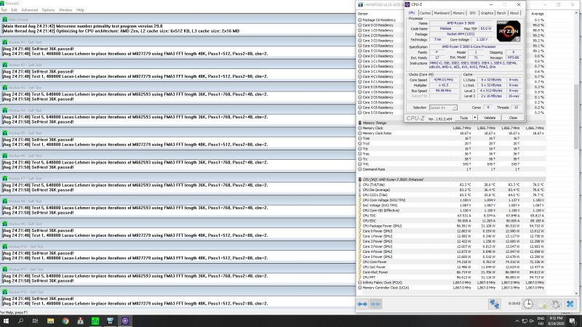Open the Tools dropdown arrow in CPU-Z
This screenshot has width=582, height=327.
click(x=475, y=118)
